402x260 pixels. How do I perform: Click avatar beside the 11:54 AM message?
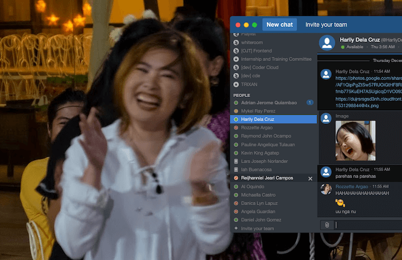(x=326, y=74)
